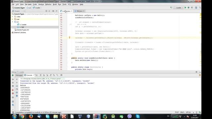Close the Loader.java tab

click(72, 11)
